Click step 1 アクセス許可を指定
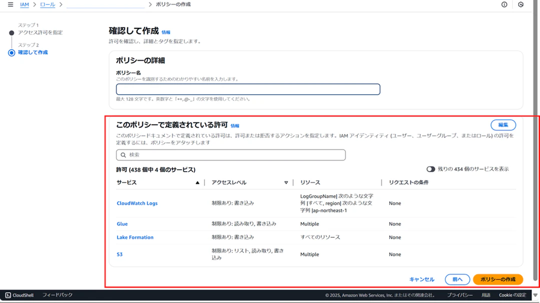The height and width of the screenshot is (303, 540). pyautogui.click(x=41, y=33)
